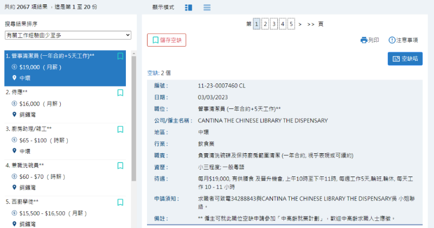Switch to split-panel display mode icon
The height and width of the screenshot is (228, 434).
[189, 8]
